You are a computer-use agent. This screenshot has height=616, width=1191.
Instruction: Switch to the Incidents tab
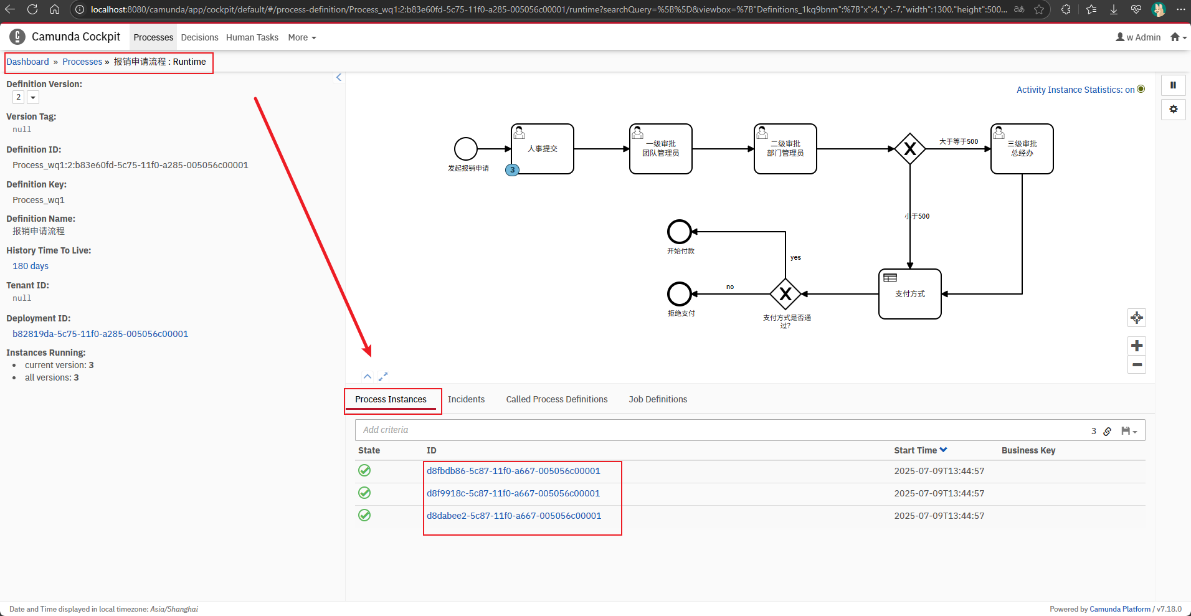[x=466, y=399]
